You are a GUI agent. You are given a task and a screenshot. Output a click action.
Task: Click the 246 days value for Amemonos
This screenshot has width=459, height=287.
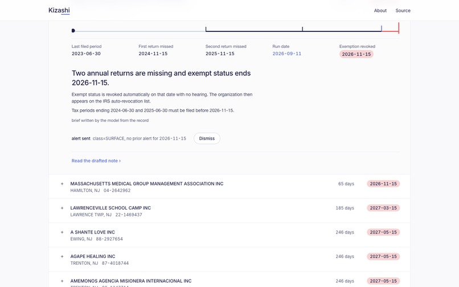click(345, 281)
